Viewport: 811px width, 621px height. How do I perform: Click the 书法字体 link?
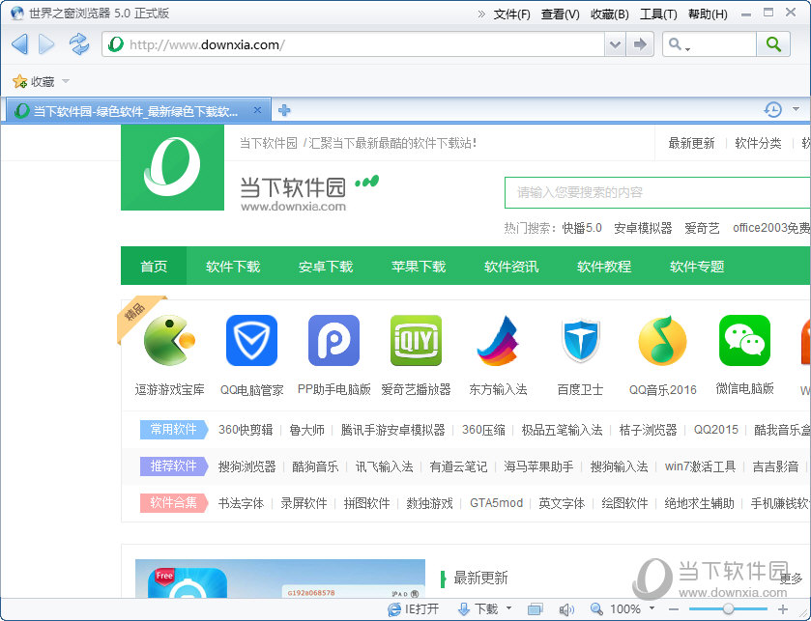(x=241, y=503)
